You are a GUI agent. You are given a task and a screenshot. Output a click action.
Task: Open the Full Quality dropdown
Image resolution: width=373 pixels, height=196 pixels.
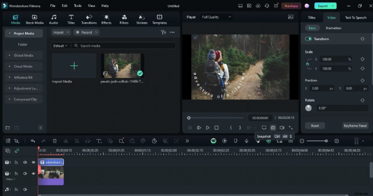pos(216,17)
